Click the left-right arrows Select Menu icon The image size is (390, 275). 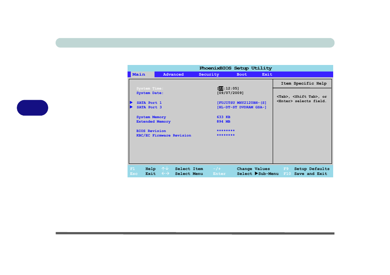165,174
